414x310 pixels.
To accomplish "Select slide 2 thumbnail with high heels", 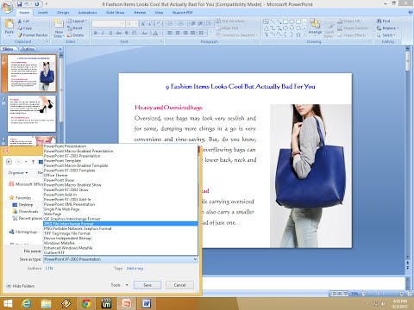I will 32,114.
